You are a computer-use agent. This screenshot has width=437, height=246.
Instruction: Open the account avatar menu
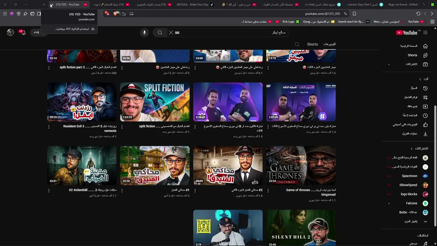click(10, 32)
